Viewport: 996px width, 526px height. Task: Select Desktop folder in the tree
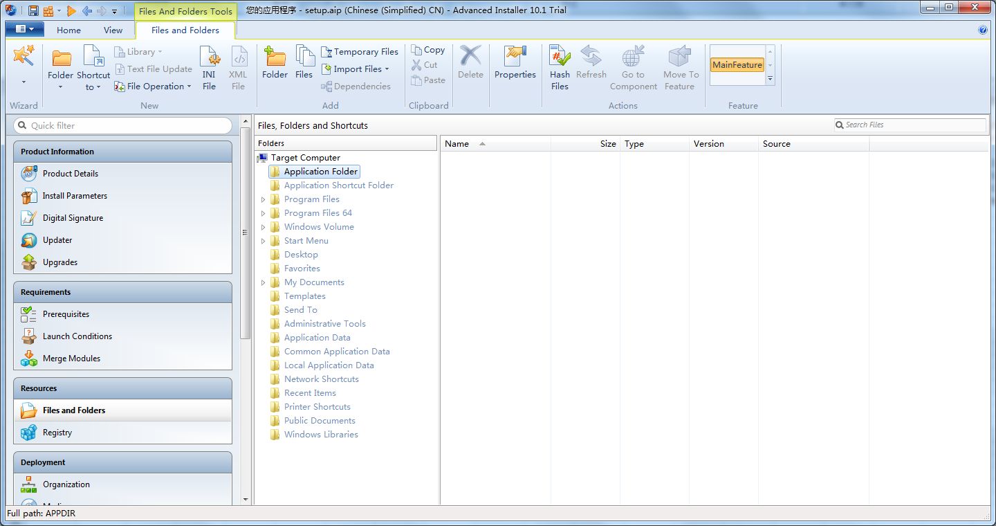[x=301, y=255]
